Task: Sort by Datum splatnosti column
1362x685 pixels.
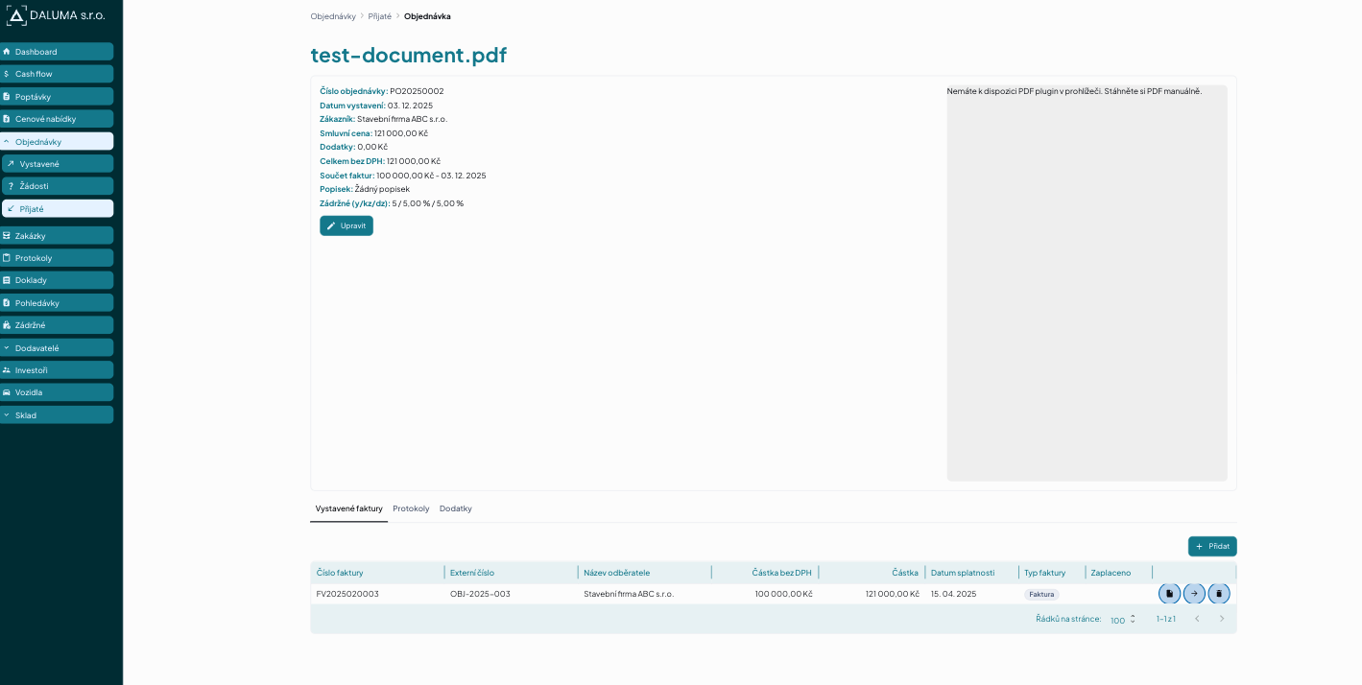Action: [963, 573]
